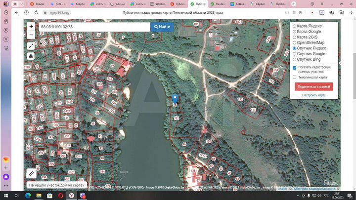Viewport: 356px width, 200px height.
Task: Toggle fullscreen map view icon
Action: (31, 46)
